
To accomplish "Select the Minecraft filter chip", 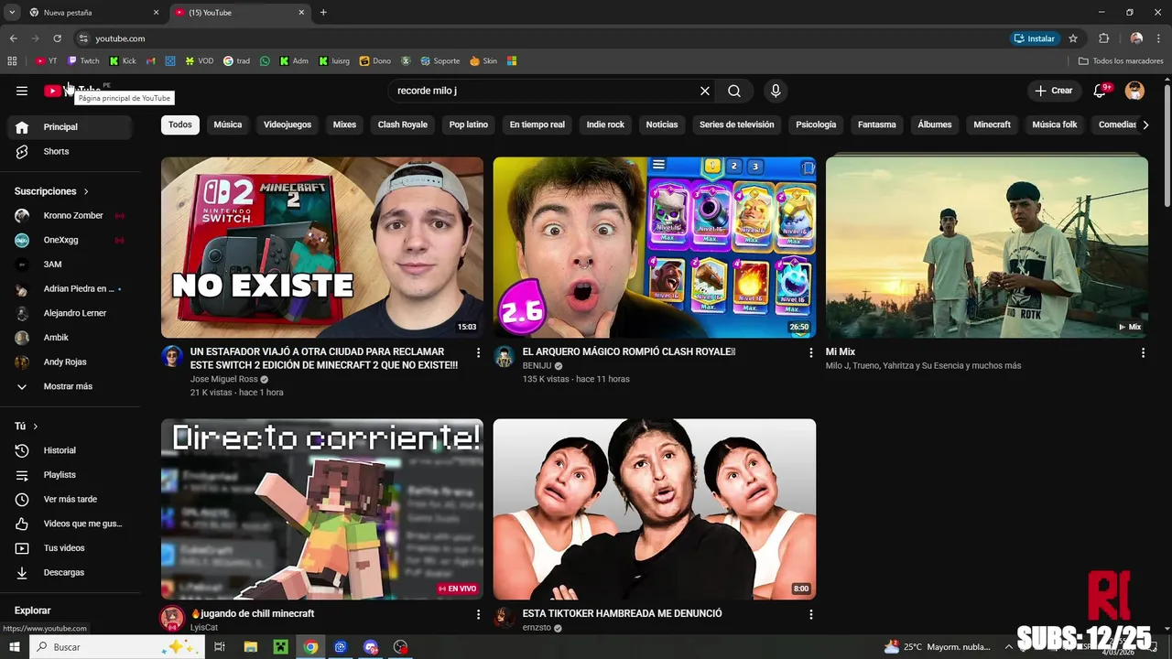I will point(993,124).
